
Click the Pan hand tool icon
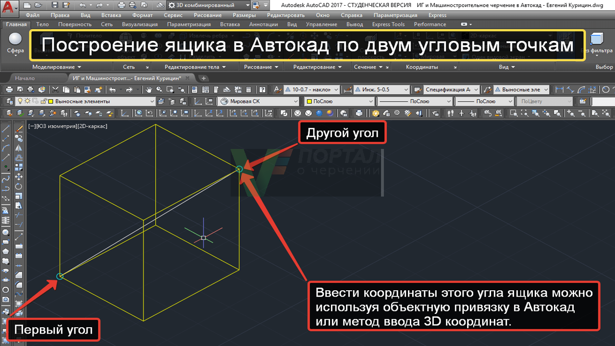(x=150, y=89)
